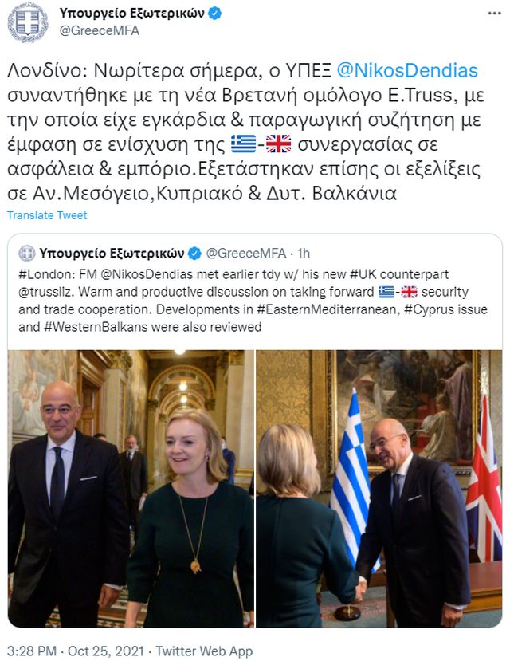510x661 pixels.
Task: Click the small avatar in quoted tweet
Action: coord(27,254)
